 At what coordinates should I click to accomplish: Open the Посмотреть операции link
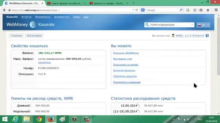coord(127,82)
